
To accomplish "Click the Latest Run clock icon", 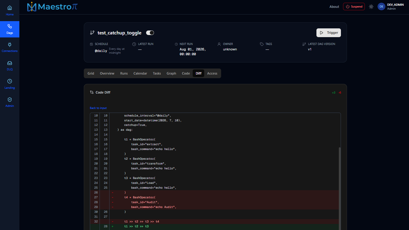I will click(x=134, y=44).
